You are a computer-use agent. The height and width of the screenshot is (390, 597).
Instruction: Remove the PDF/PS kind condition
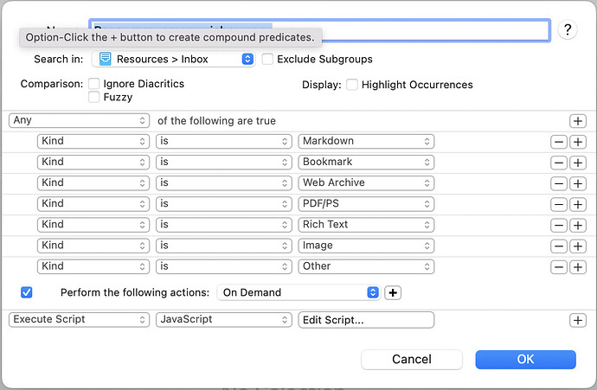pos(559,205)
